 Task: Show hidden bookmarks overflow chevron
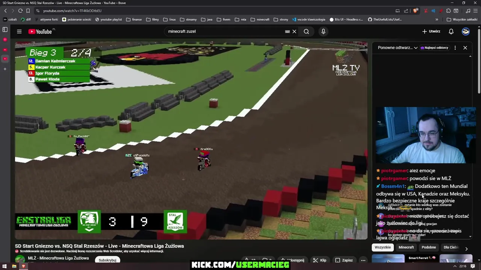[437, 19]
